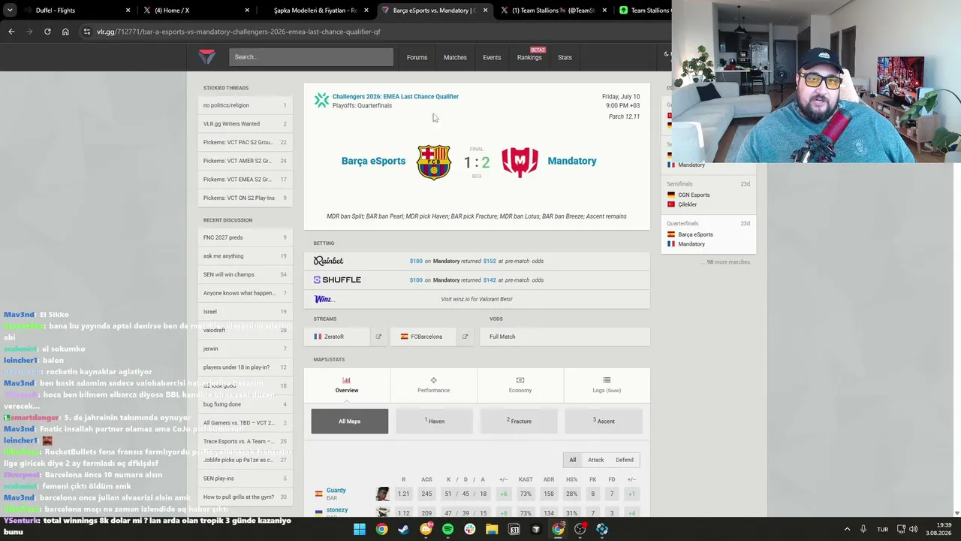
Task: Open volume control in system tray
Action: point(914,529)
